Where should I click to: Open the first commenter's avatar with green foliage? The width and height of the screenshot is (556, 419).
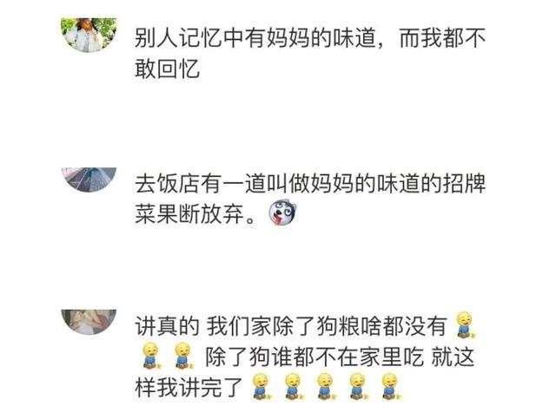coord(89,35)
